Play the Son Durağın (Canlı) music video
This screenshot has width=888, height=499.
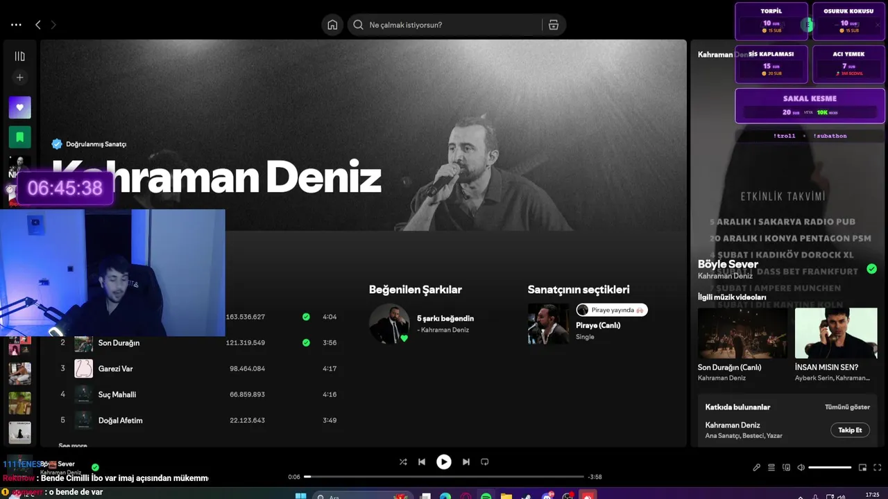[x=742, y=333]
